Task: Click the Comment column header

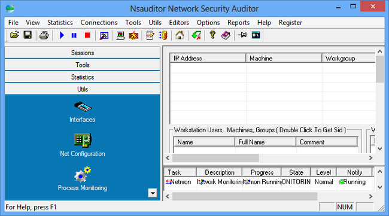Action: click(x=327, y=142)
